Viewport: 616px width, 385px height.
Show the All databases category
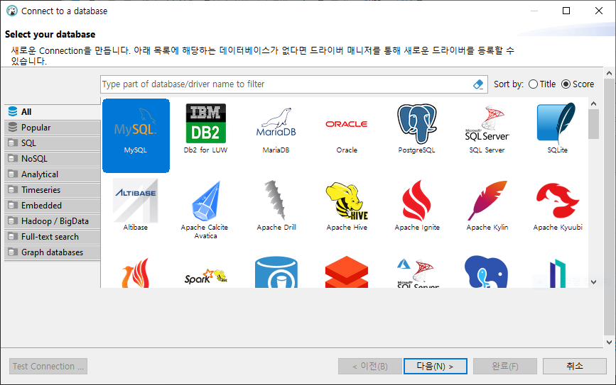click(53, 112)
